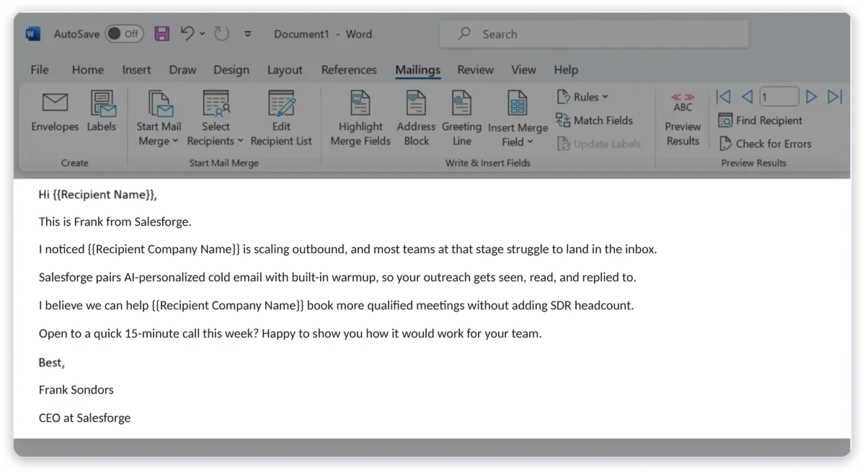Undo the last action
Viewport: 865px width, 473px height.
[187, 33]
